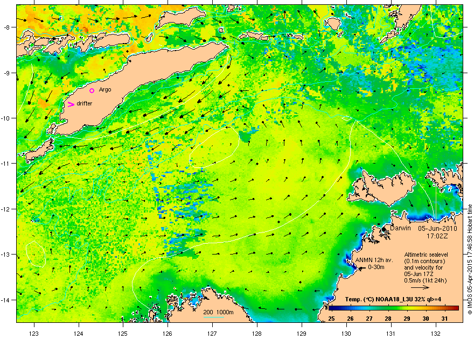Click the magenta Argo float circle marker
The image size is (474, 339).
click(x=92, y=90)
